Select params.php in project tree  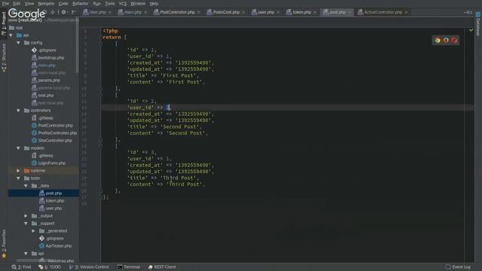(x=46, y=81)
